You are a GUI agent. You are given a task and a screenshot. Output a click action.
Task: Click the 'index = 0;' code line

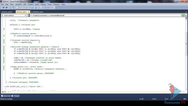point(19,58)
